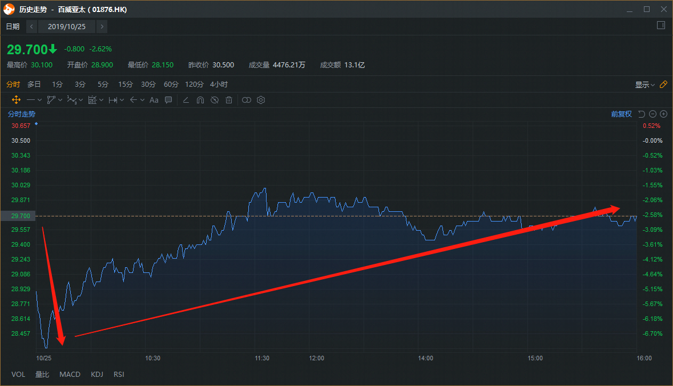The image size is (673, 386).
Task: Click the undo/reset chart view icon
Action: coord(642,114)
